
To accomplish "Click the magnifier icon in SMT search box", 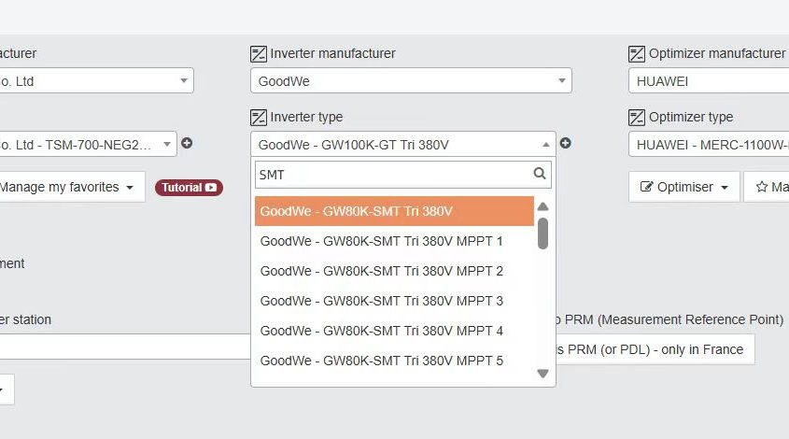I will pyautogui.click(x=540, y=174).
